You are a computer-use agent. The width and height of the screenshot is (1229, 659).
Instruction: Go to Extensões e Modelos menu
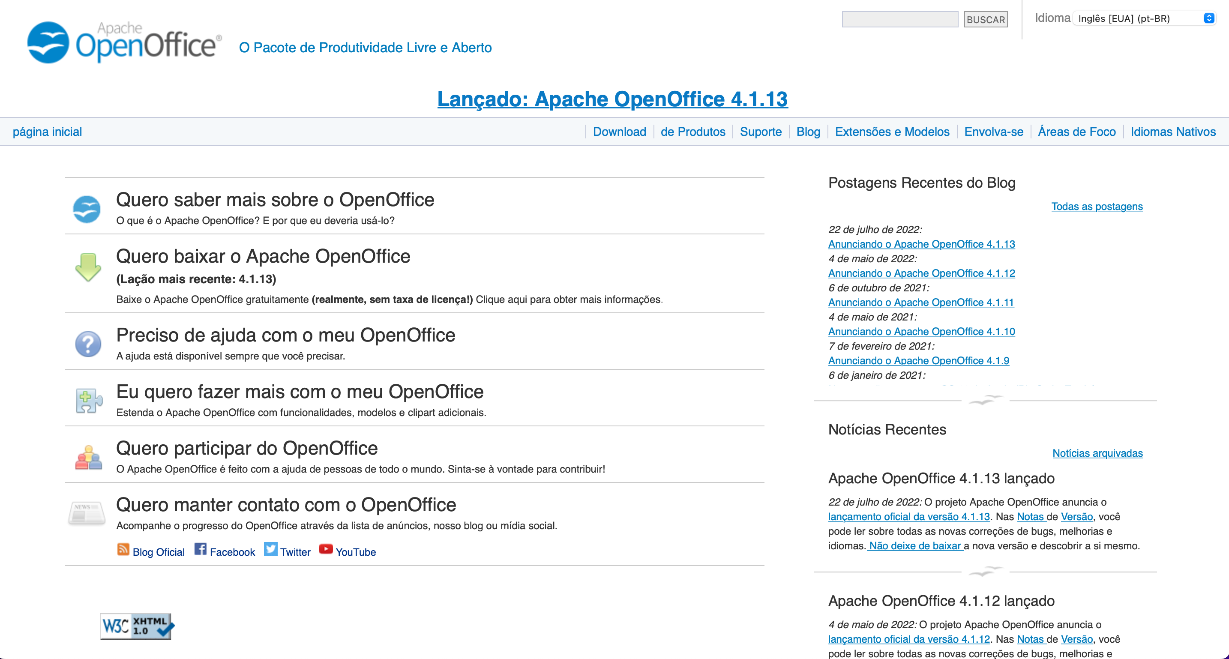click(892, 132)
